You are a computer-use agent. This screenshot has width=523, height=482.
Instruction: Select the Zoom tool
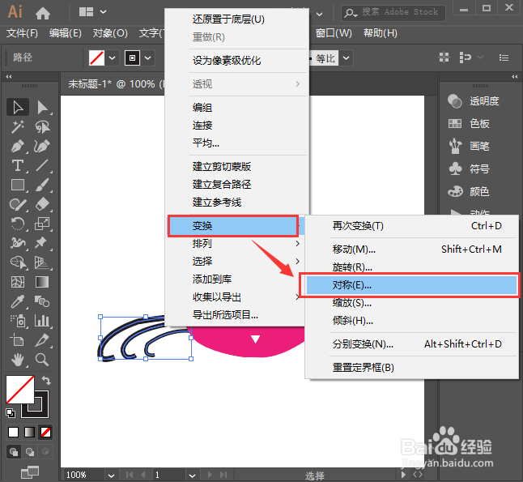tap(42, 360)
